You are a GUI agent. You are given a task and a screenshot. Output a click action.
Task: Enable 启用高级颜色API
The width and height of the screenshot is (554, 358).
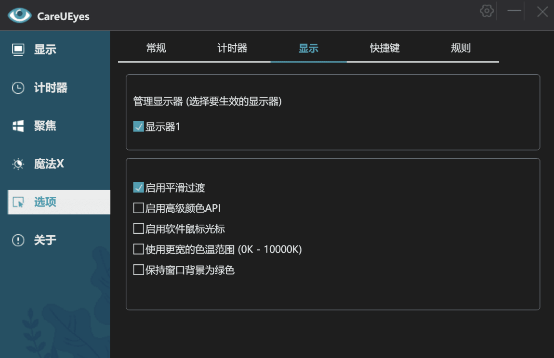tap(137, 208)
